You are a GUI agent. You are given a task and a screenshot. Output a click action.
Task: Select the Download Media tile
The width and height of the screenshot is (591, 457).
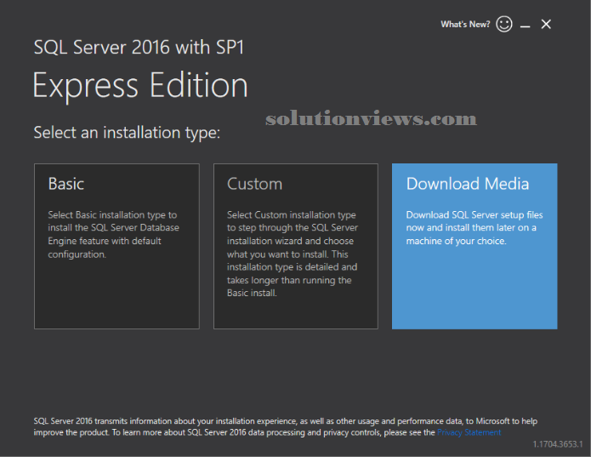tap(475, 246)
